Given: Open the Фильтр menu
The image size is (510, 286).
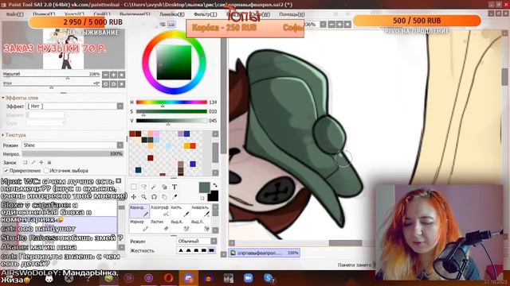Looking at the screenshot, I should click(x=206, y=14).
